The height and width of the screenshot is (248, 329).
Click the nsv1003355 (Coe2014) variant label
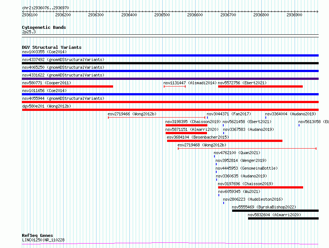coord(44,52)
